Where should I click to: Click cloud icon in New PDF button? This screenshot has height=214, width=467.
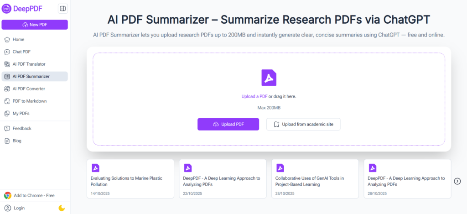[26, 25]
